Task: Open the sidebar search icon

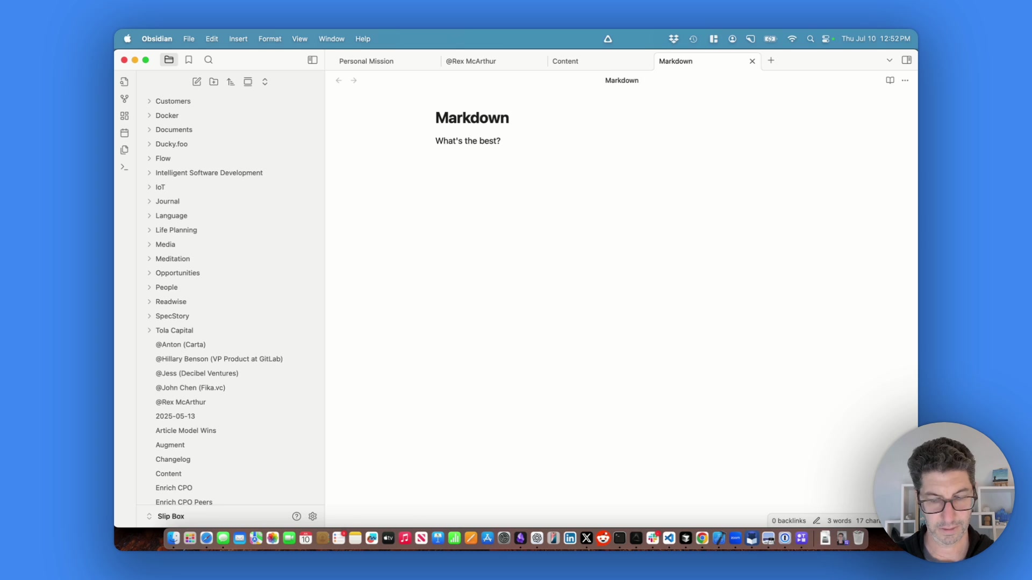Action: coord(209,60)
